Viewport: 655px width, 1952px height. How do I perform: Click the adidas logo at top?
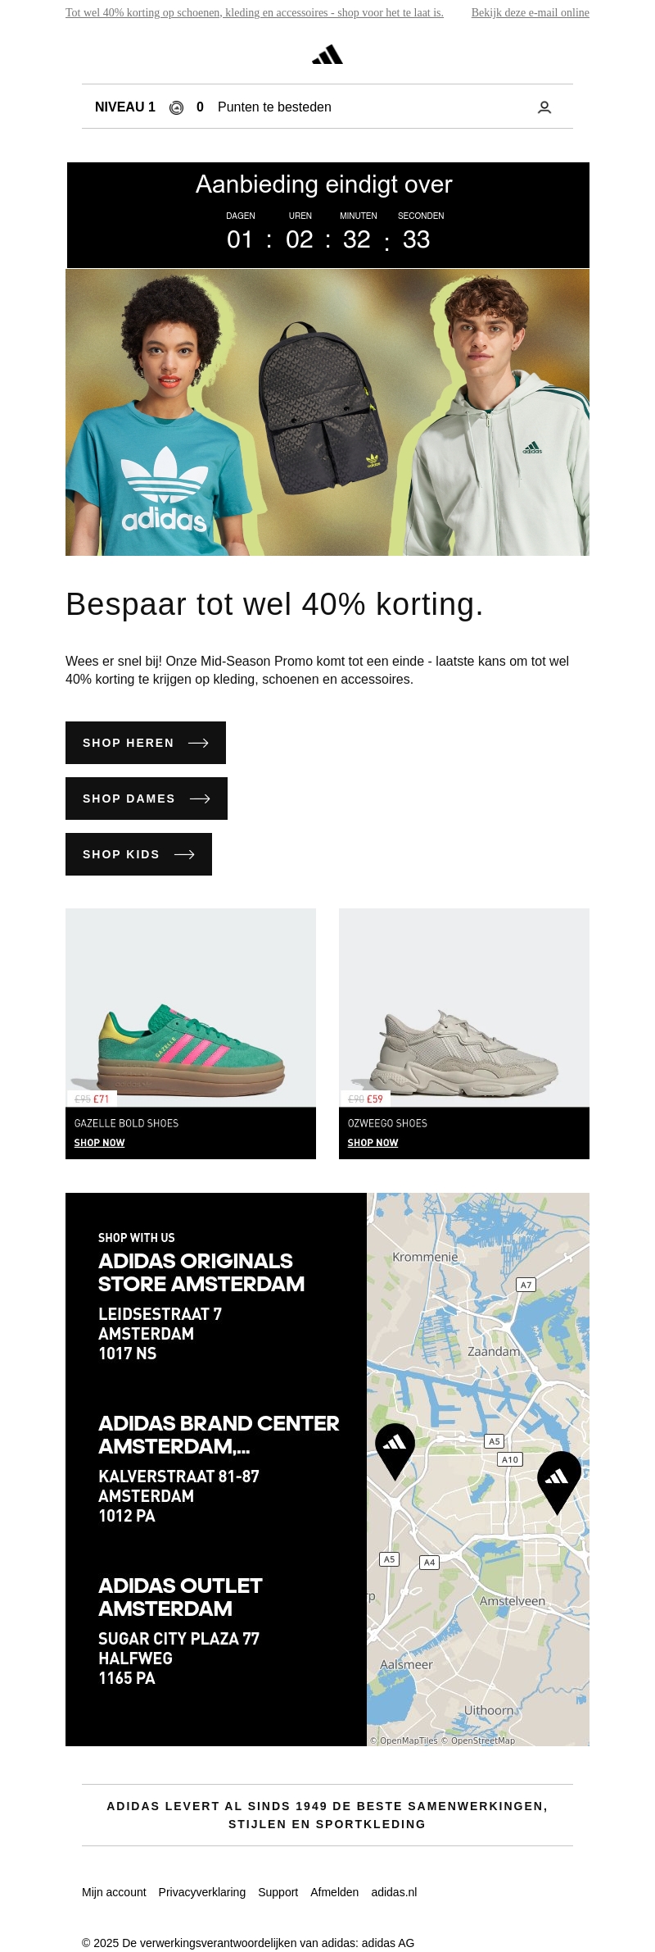[327, 55]
